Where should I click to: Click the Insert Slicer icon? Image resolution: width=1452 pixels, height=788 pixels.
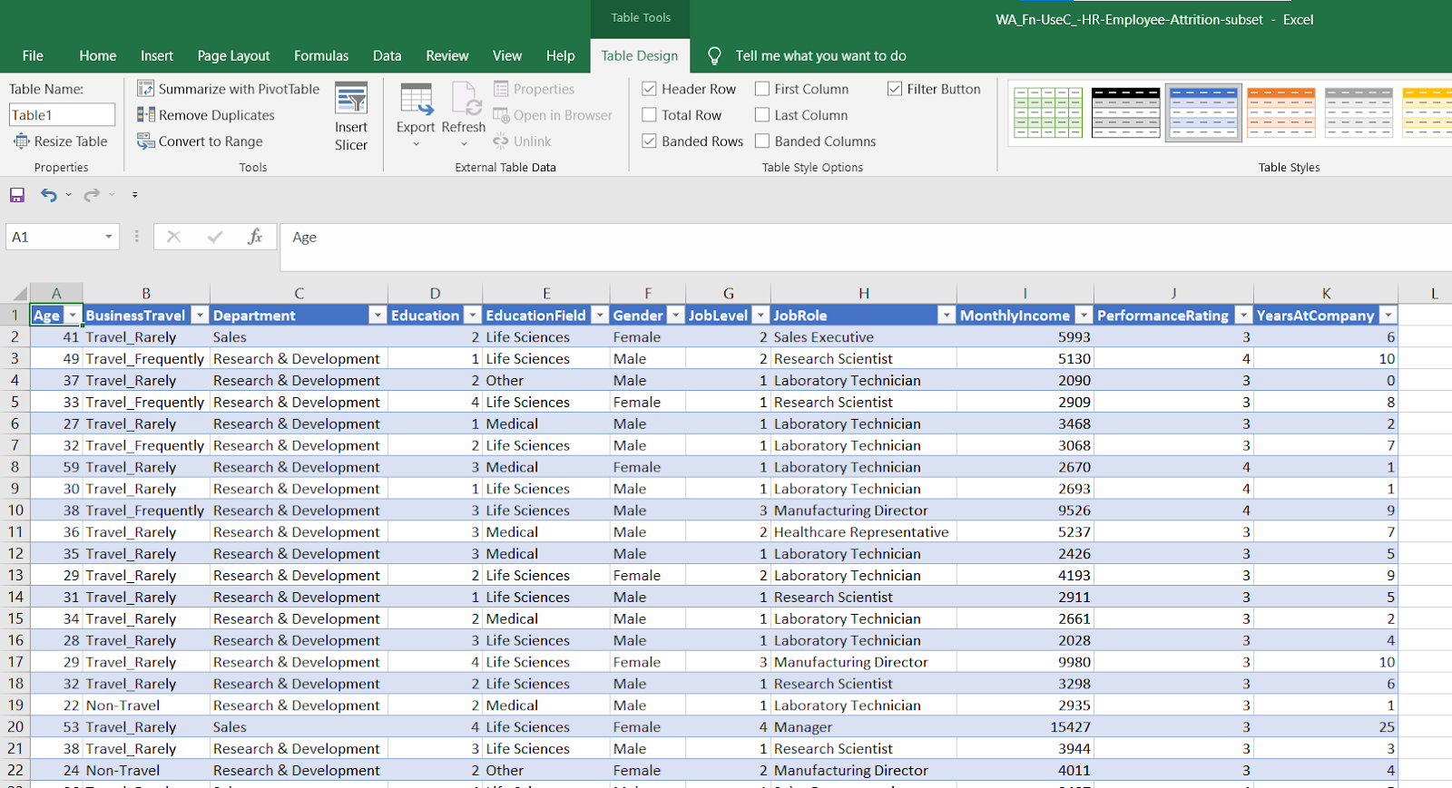[x=351, y=99]
